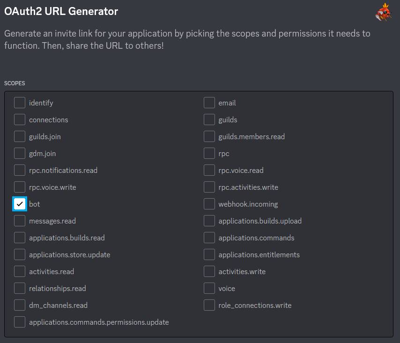Image resolution: width=400 pixels, height=343 pixels.
Task: Uncheck the bot scope checkbox
Action: tap(20, 204)
